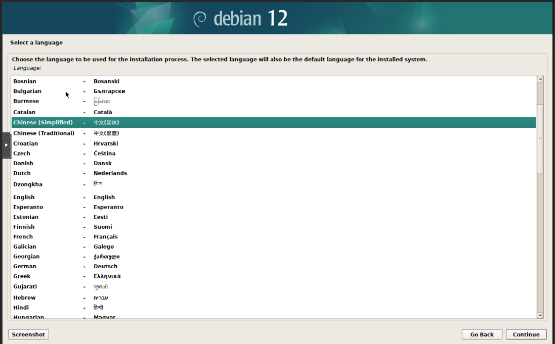555x344 pixels.
Task: Select Hebrew language row
Action: pyautogui.click(x=274, y=298)
